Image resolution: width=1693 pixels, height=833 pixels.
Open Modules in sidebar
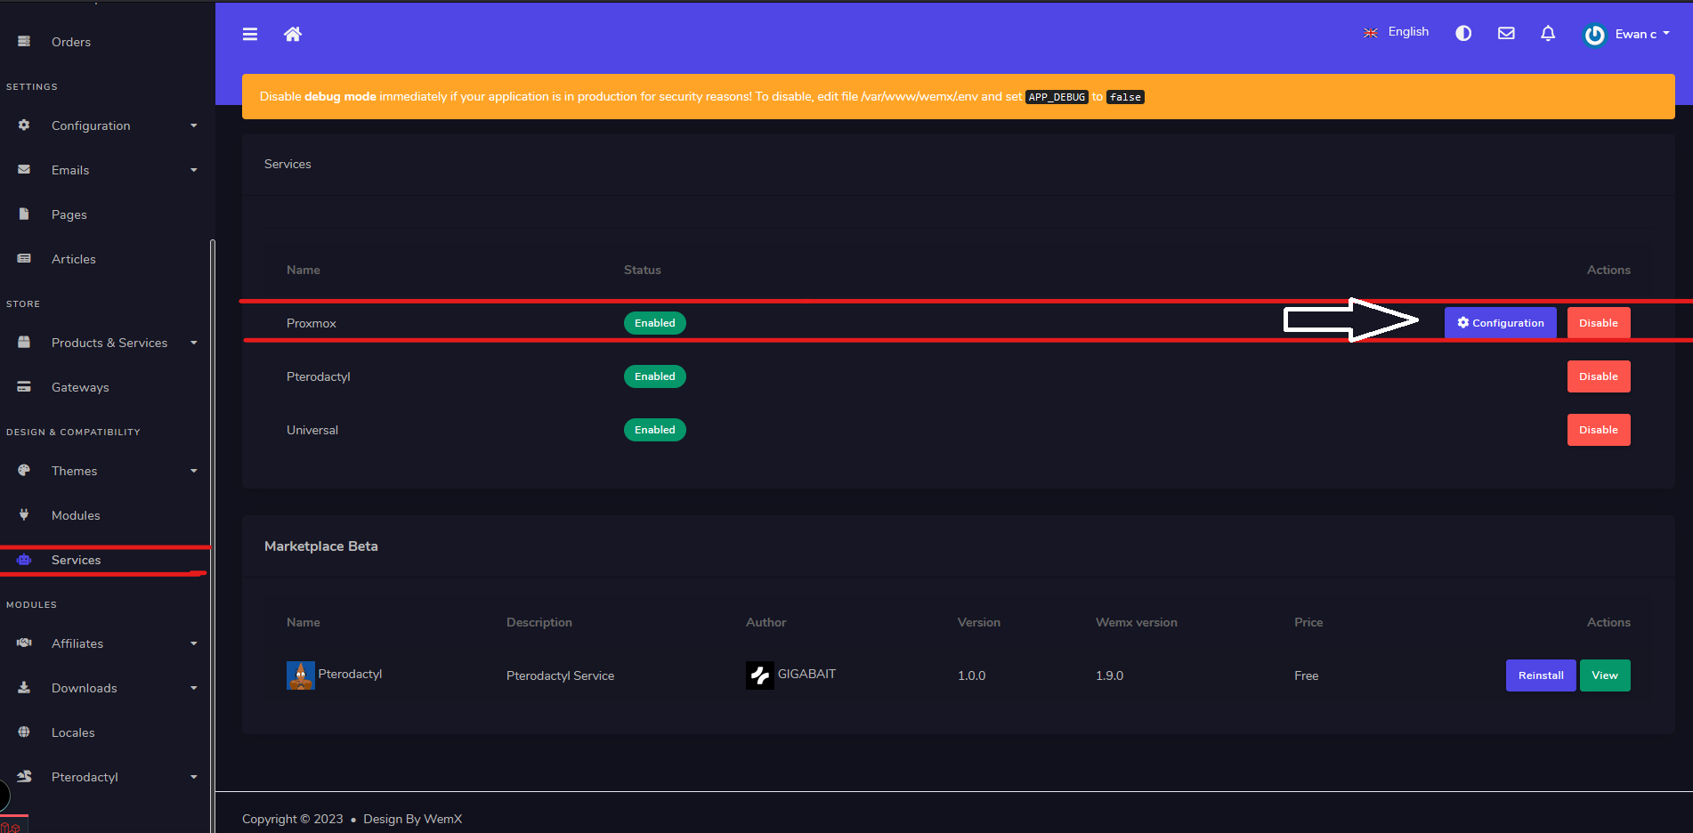tap(76, 515)
